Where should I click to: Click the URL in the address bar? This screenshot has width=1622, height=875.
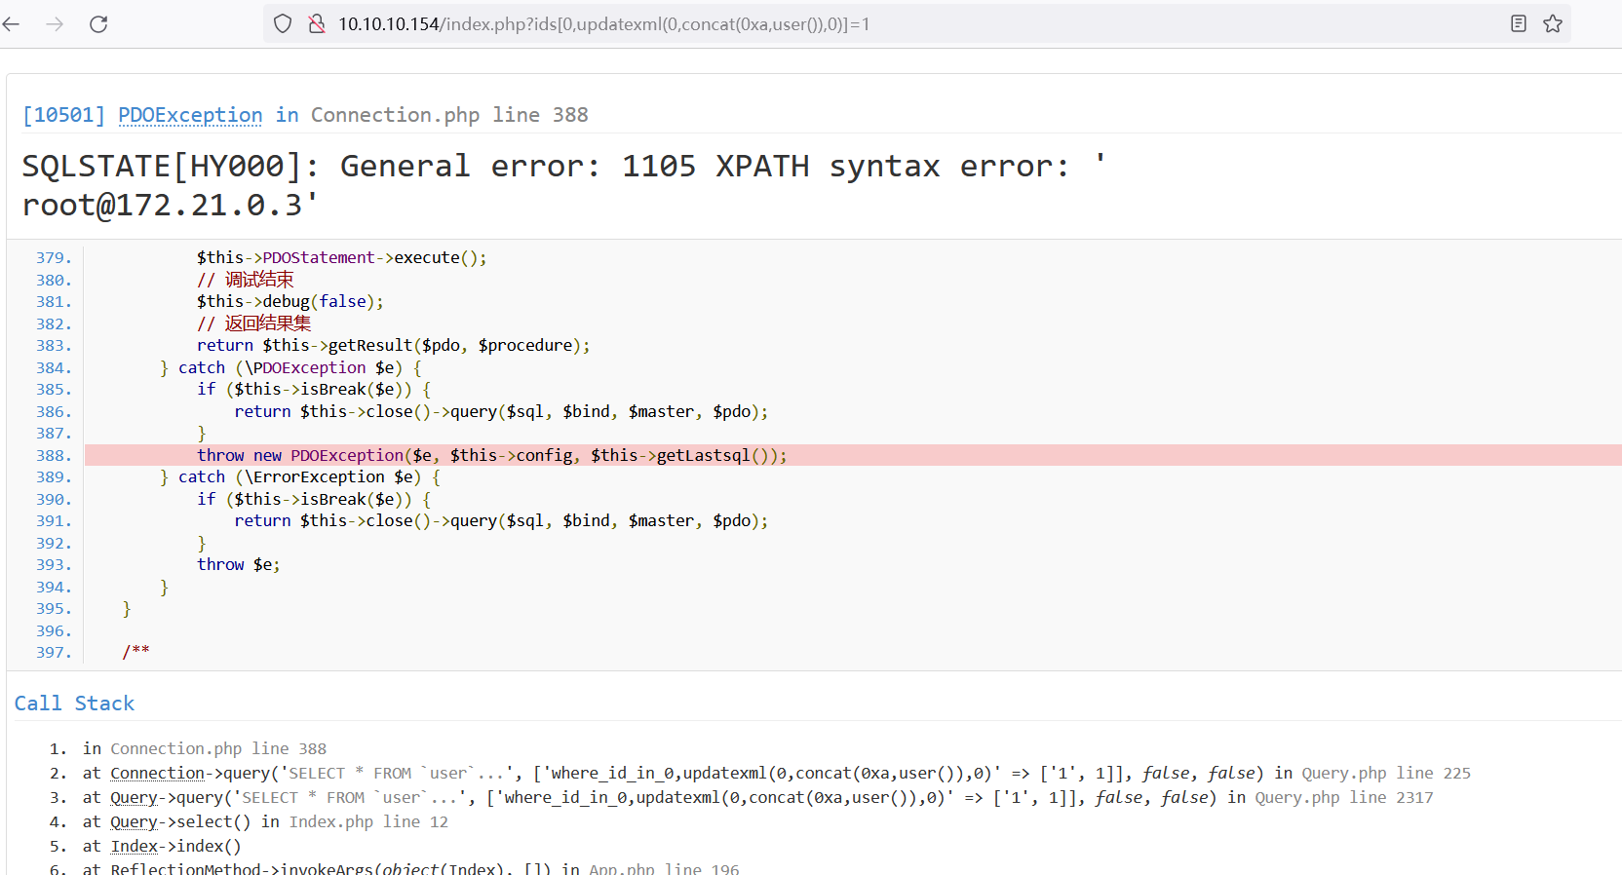(604, 23)
